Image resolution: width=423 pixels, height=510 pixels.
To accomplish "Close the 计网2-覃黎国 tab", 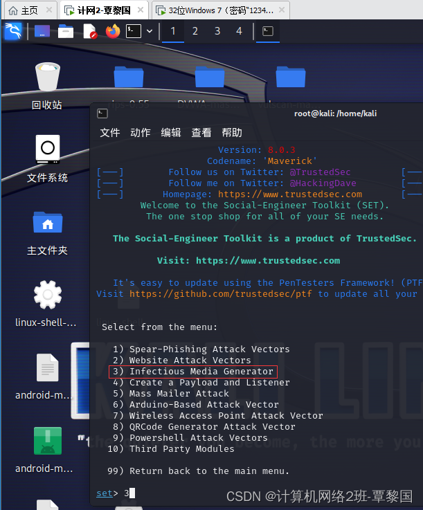I will [x=141, y=10].
